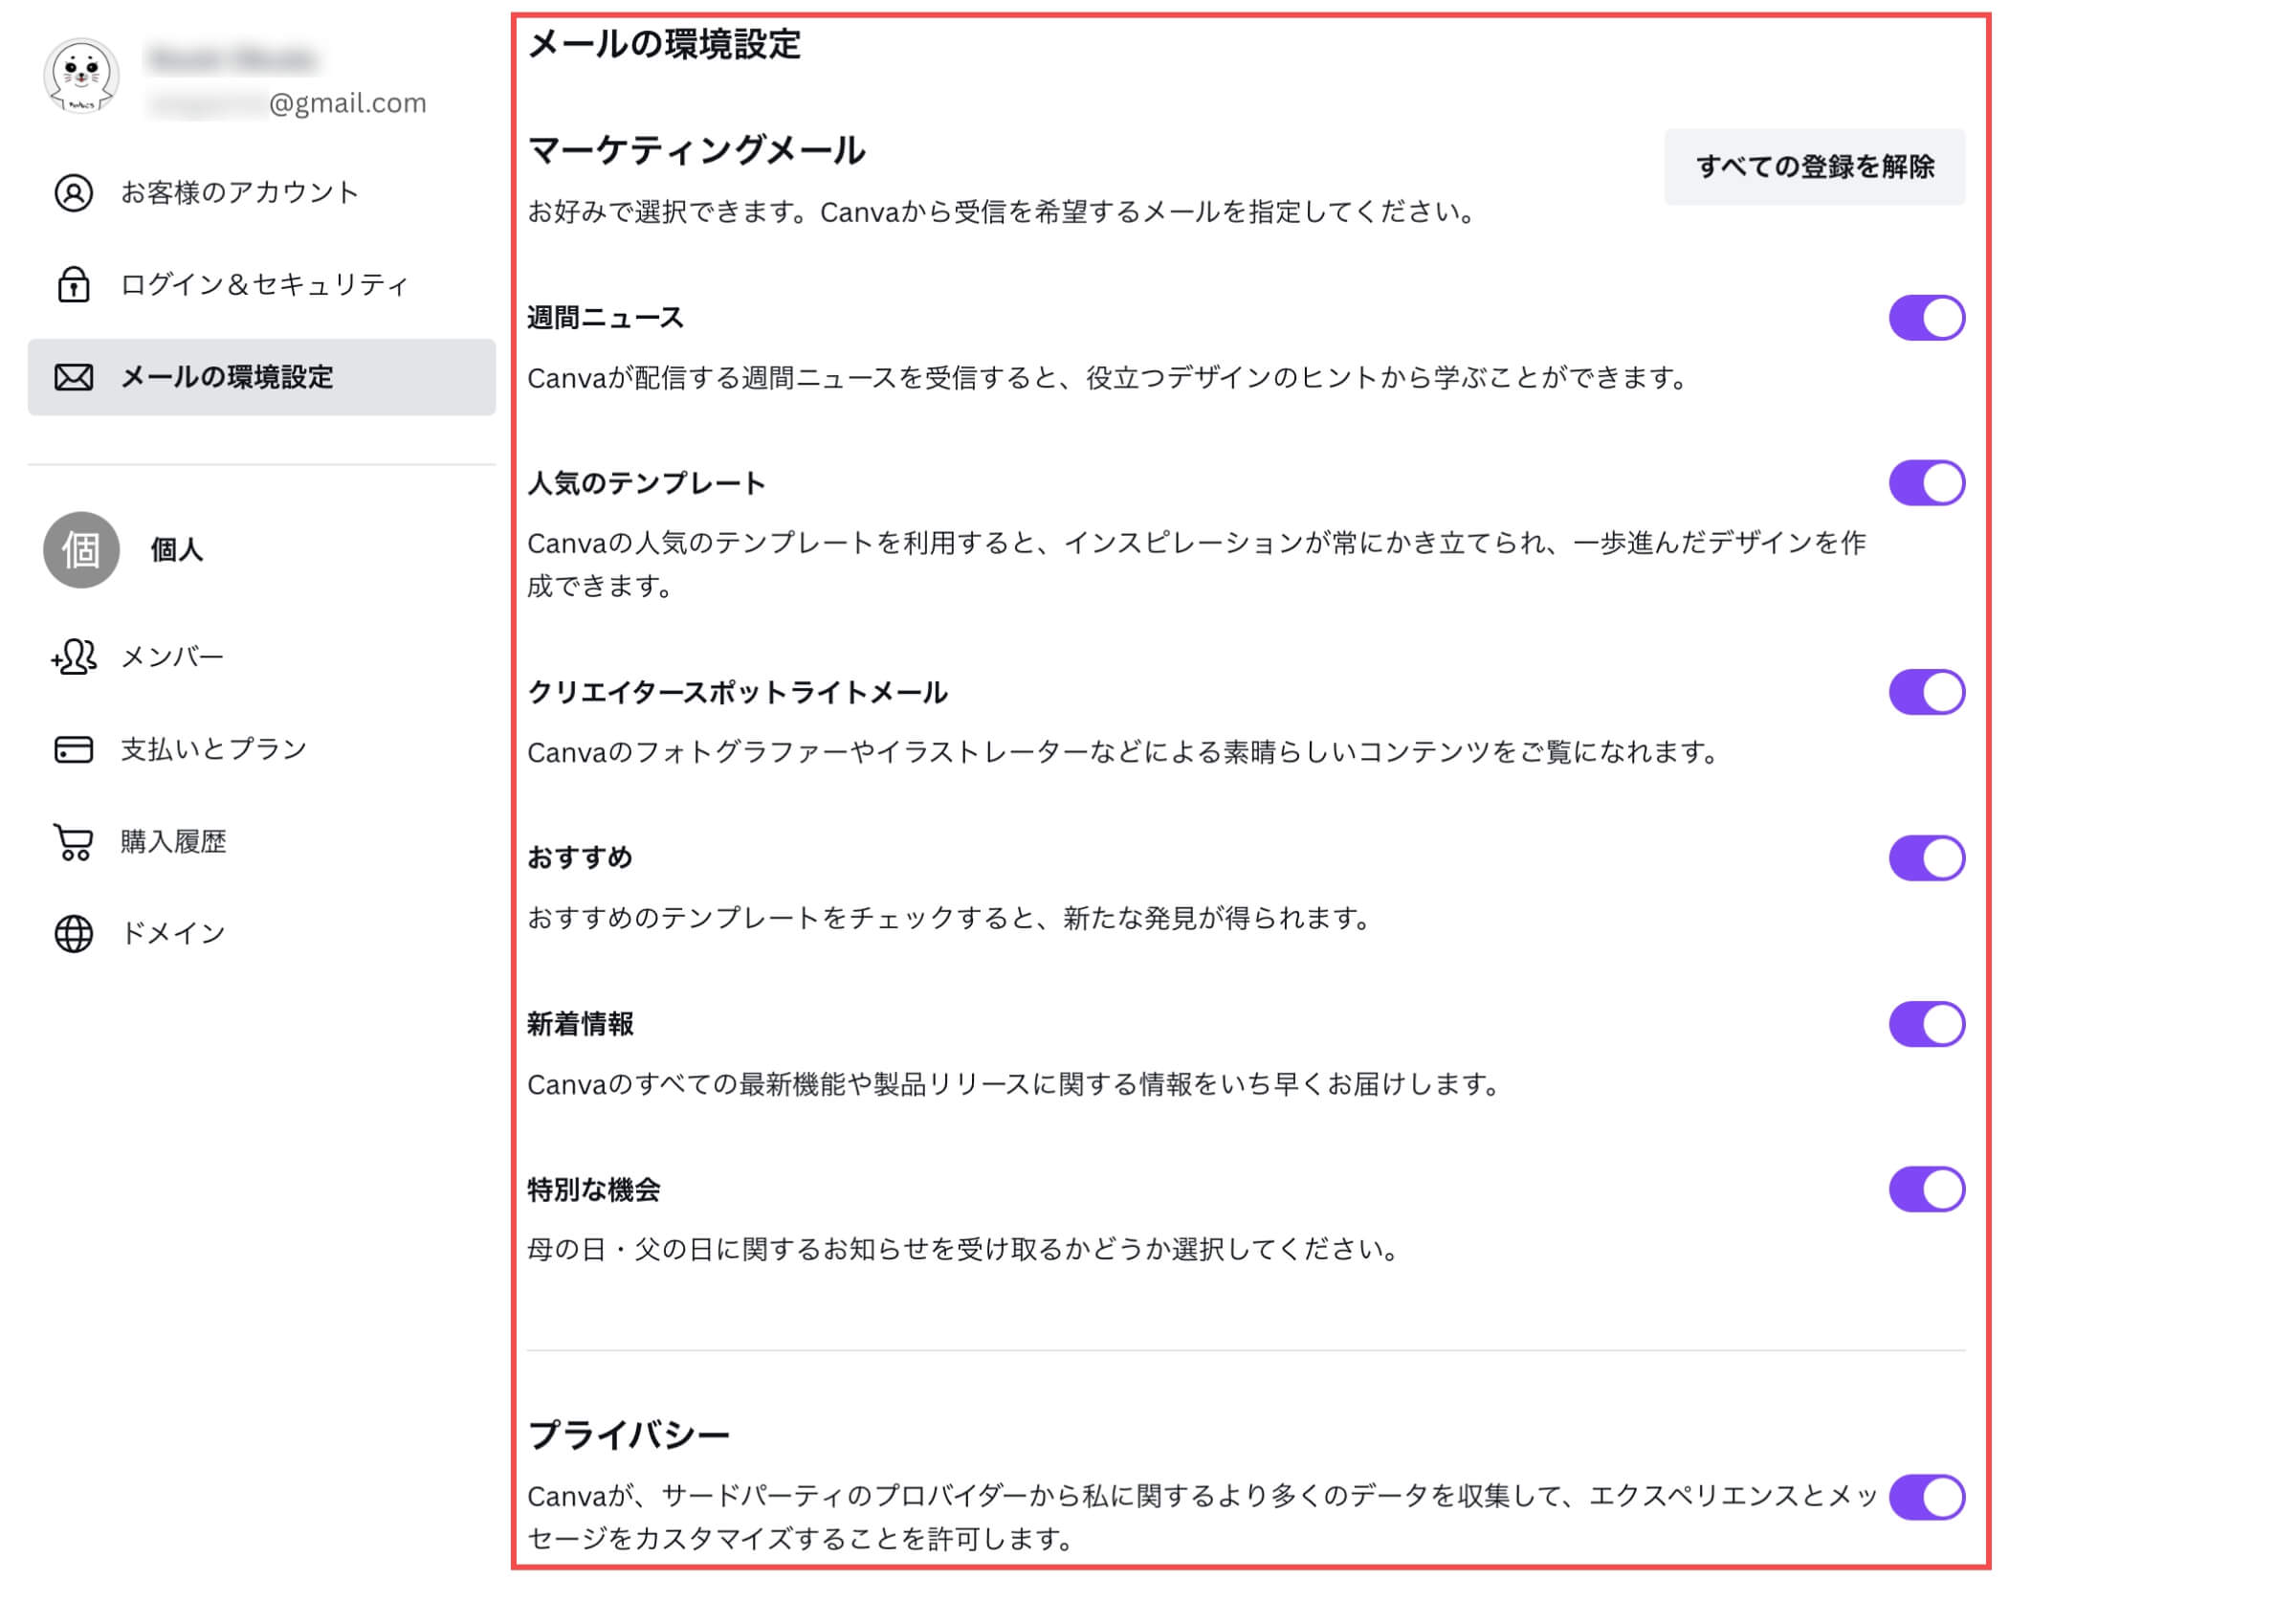The height and width of the screenshot is (1602, 2296).
Task: Click the gray 個 team avatar circle
Action: [x=81, y=550]
